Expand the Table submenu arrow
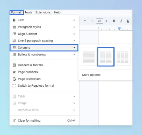 pos(74,97)
